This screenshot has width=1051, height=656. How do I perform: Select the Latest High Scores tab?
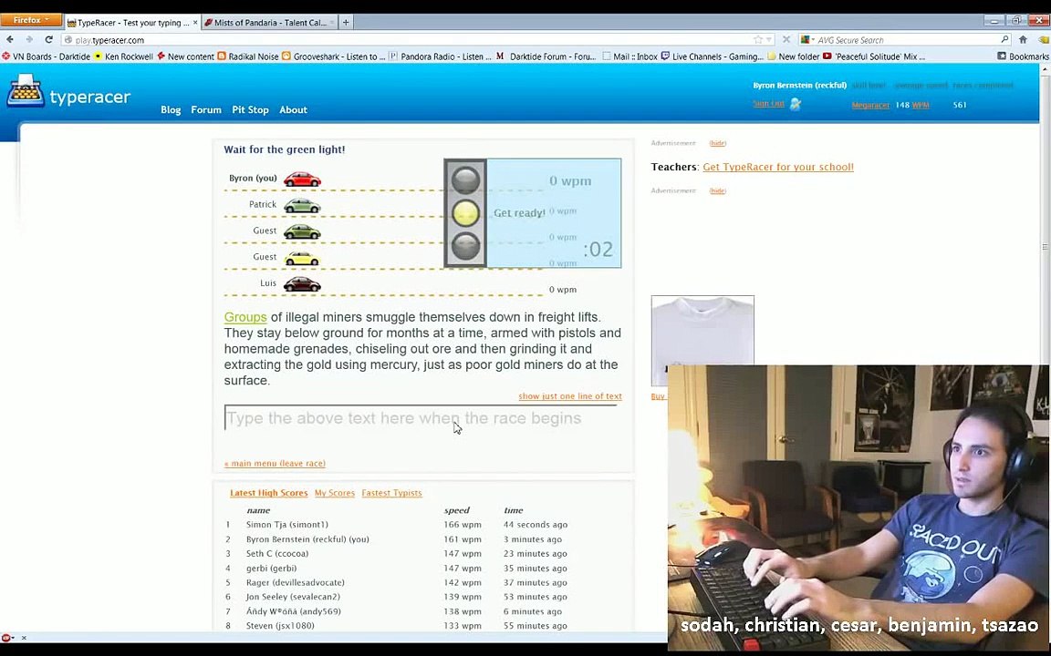click(269, 493)
